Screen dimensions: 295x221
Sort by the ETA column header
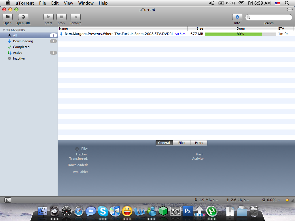coord(285,28)
